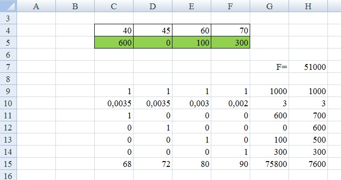Viewport: 341px width, 180px height.
Task: Click cell H13 containing 500
Action: click(308, 140)
